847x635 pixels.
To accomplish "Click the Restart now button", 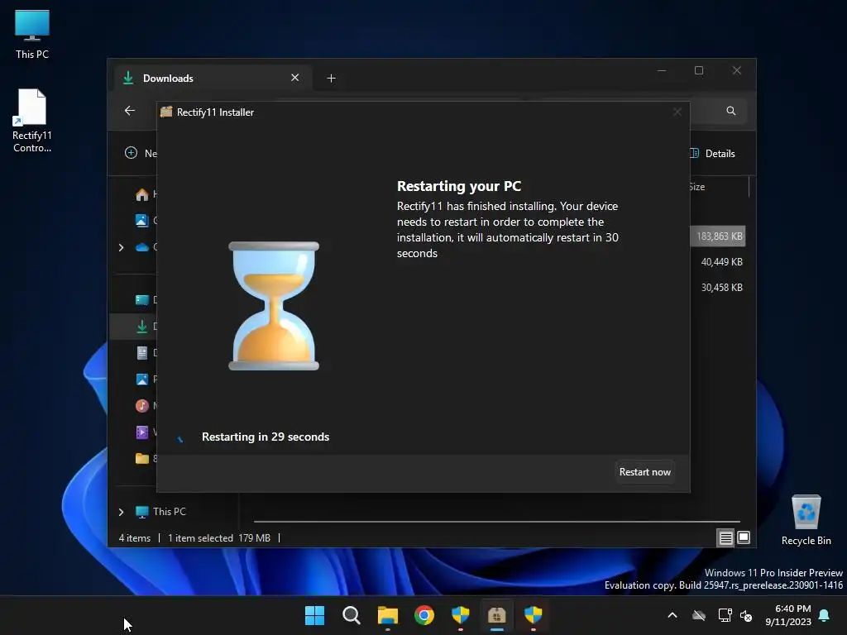I will (644, 472).
